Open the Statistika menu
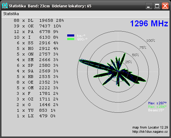 [11, 14]
